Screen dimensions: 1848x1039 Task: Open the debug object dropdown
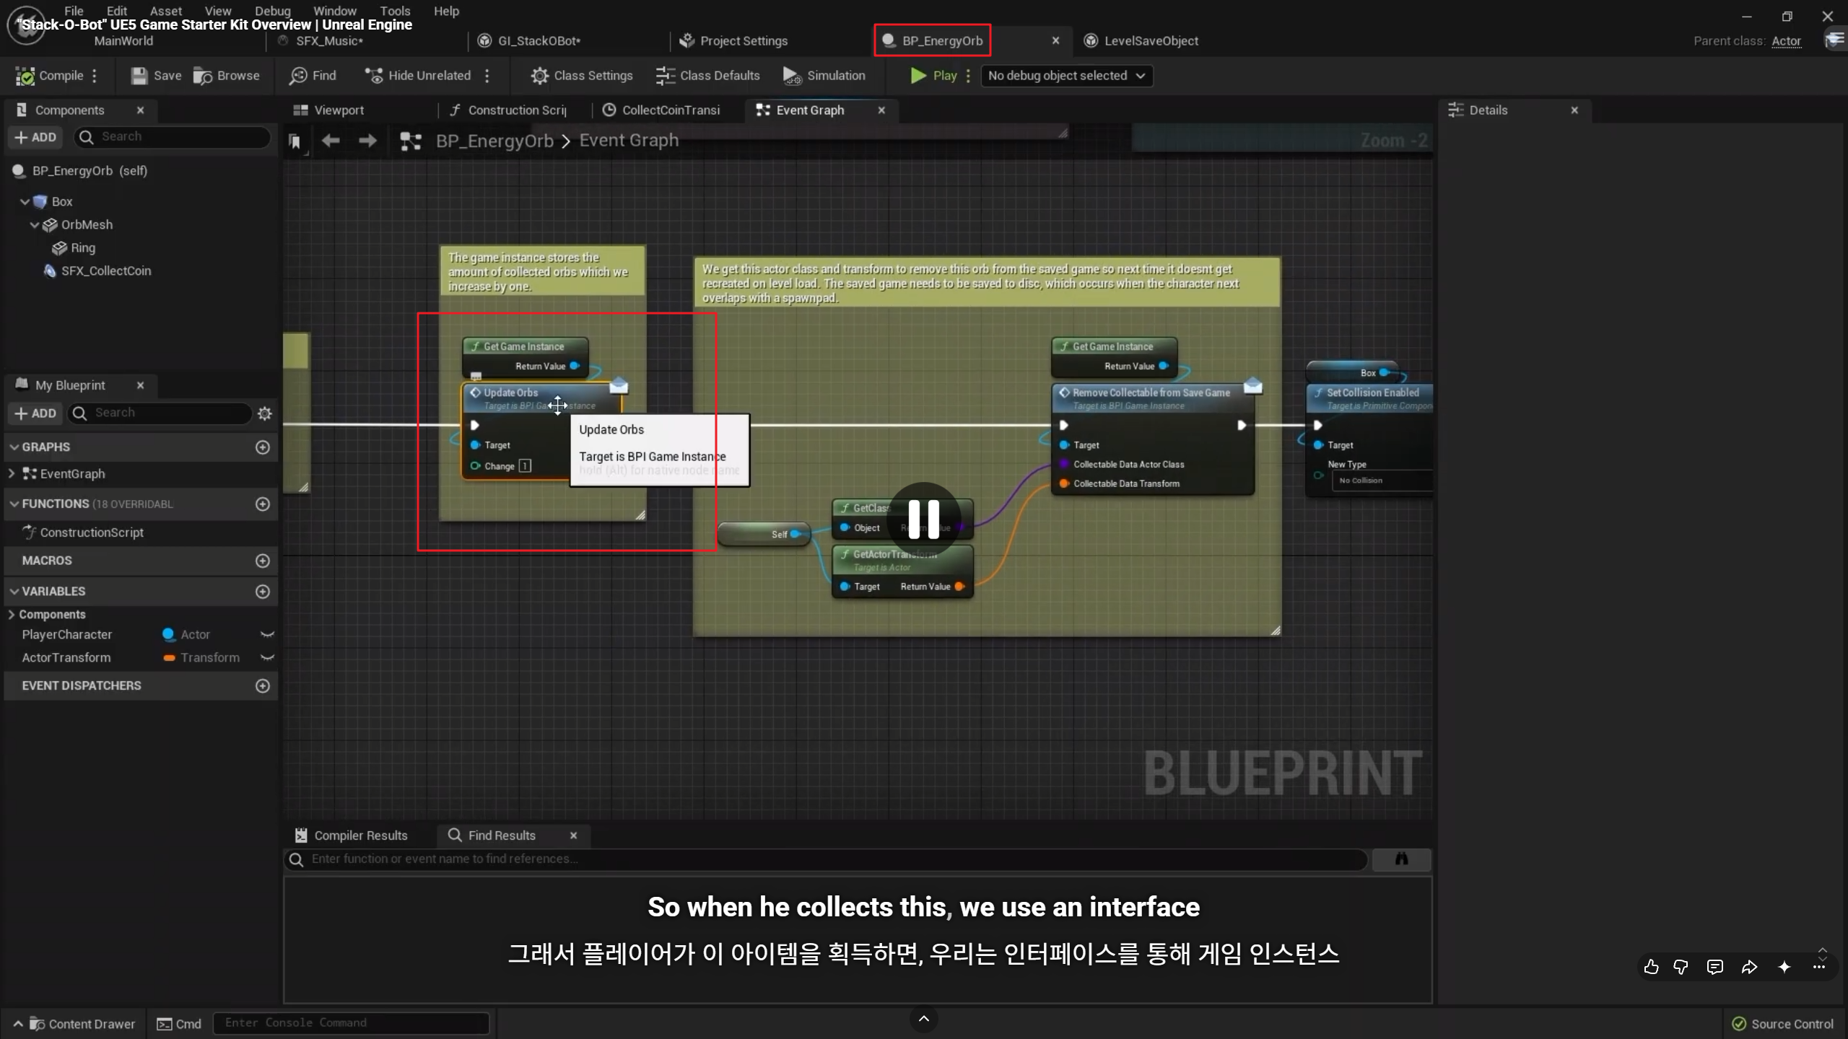(1066, 76)
